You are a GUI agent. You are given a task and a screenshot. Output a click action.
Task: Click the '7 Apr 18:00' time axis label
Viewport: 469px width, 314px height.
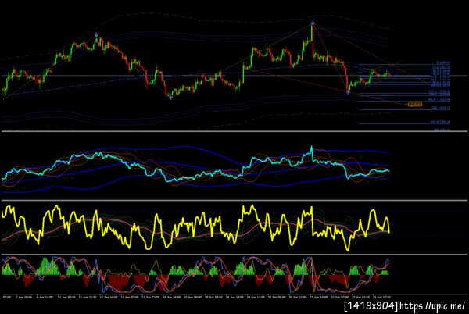click(24, 298)
